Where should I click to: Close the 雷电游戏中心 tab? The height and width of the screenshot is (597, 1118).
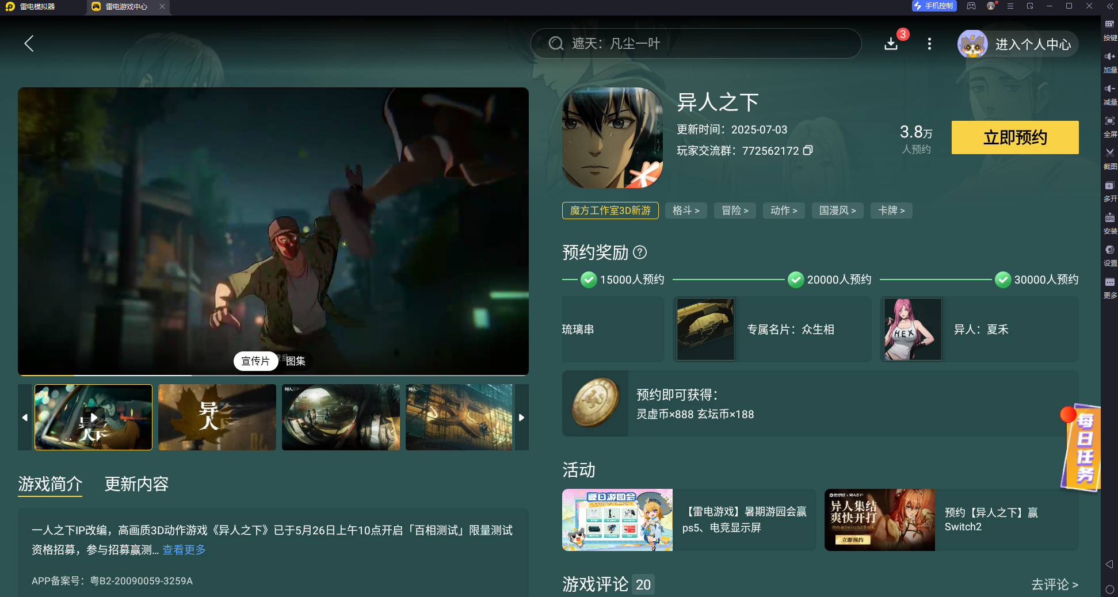click(162, 6)
